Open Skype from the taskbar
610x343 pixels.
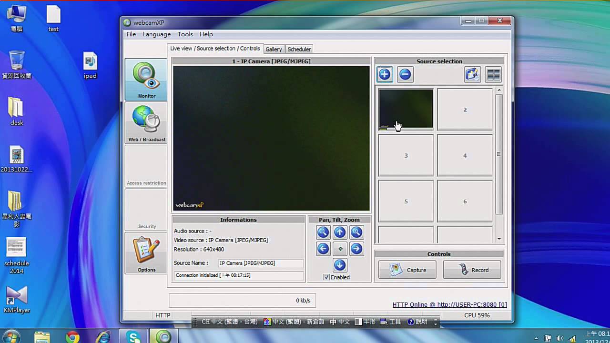pos(133,337)
